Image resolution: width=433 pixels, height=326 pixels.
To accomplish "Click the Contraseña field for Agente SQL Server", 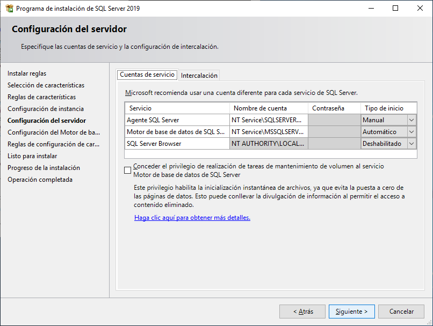I will point(334,120).
